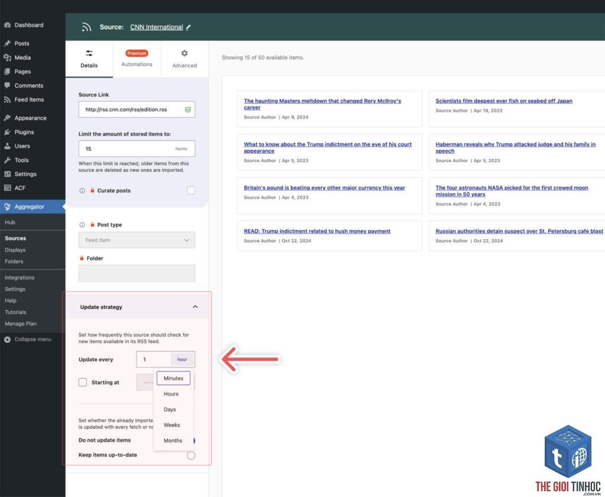
Task: Click the Aggregator menu icon
Action: click(7, 206)
